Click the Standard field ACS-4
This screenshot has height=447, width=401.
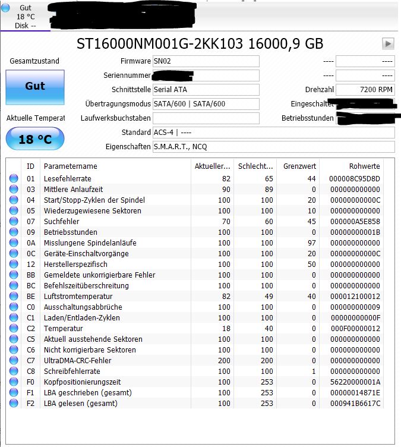(274, 133)
